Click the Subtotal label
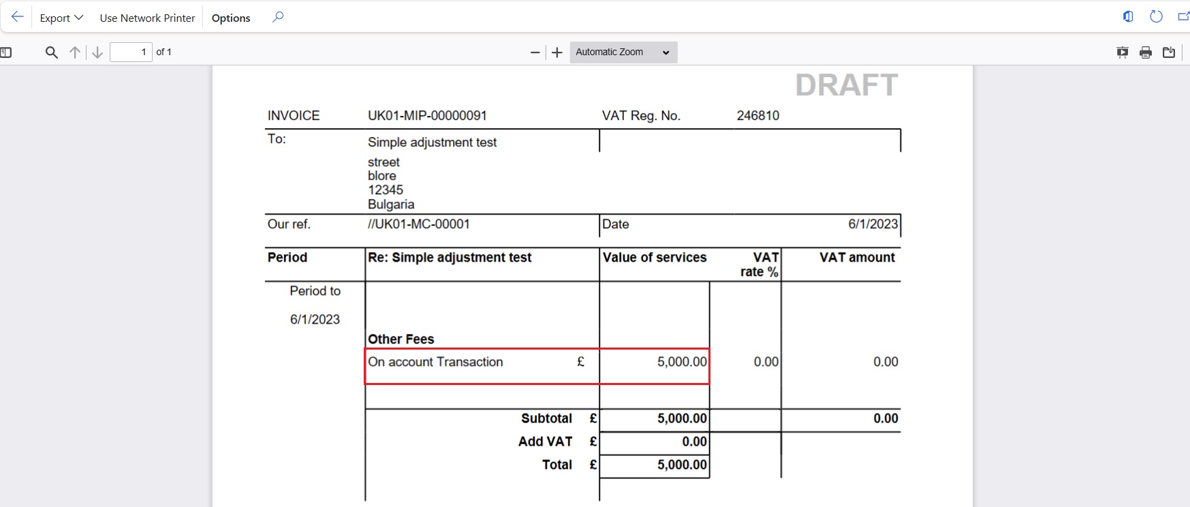 546,418
